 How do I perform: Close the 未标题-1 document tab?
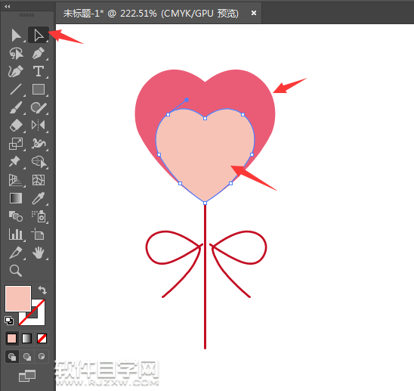click(x=254, y=13)
